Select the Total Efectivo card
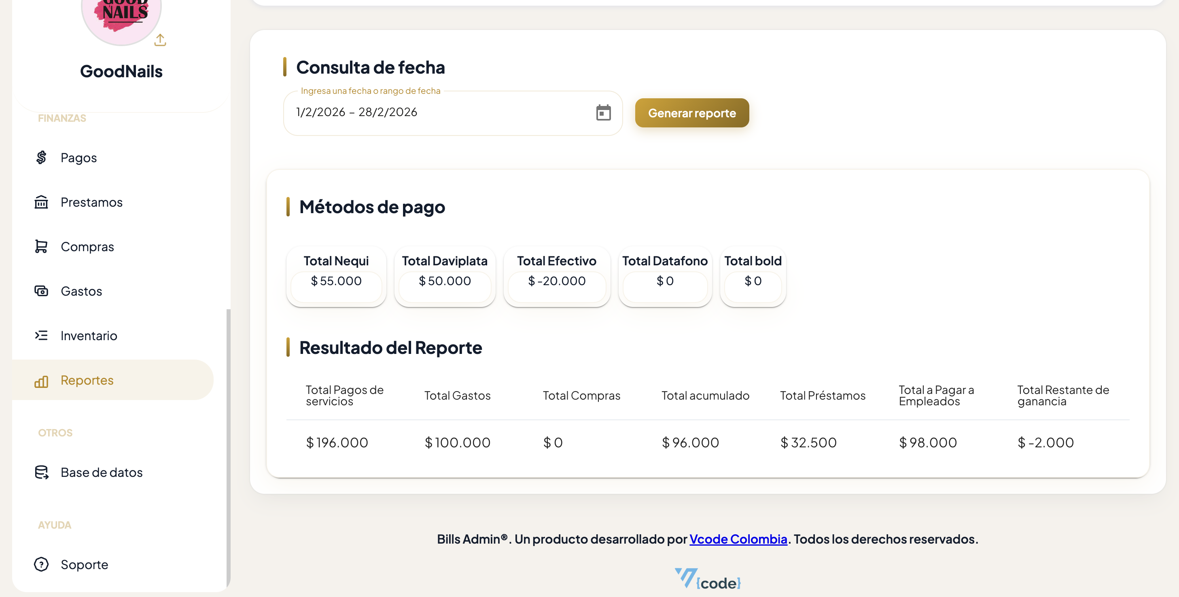Viewport: 1179px width, 597px height. pyautogui.click(x=557, y=281)
